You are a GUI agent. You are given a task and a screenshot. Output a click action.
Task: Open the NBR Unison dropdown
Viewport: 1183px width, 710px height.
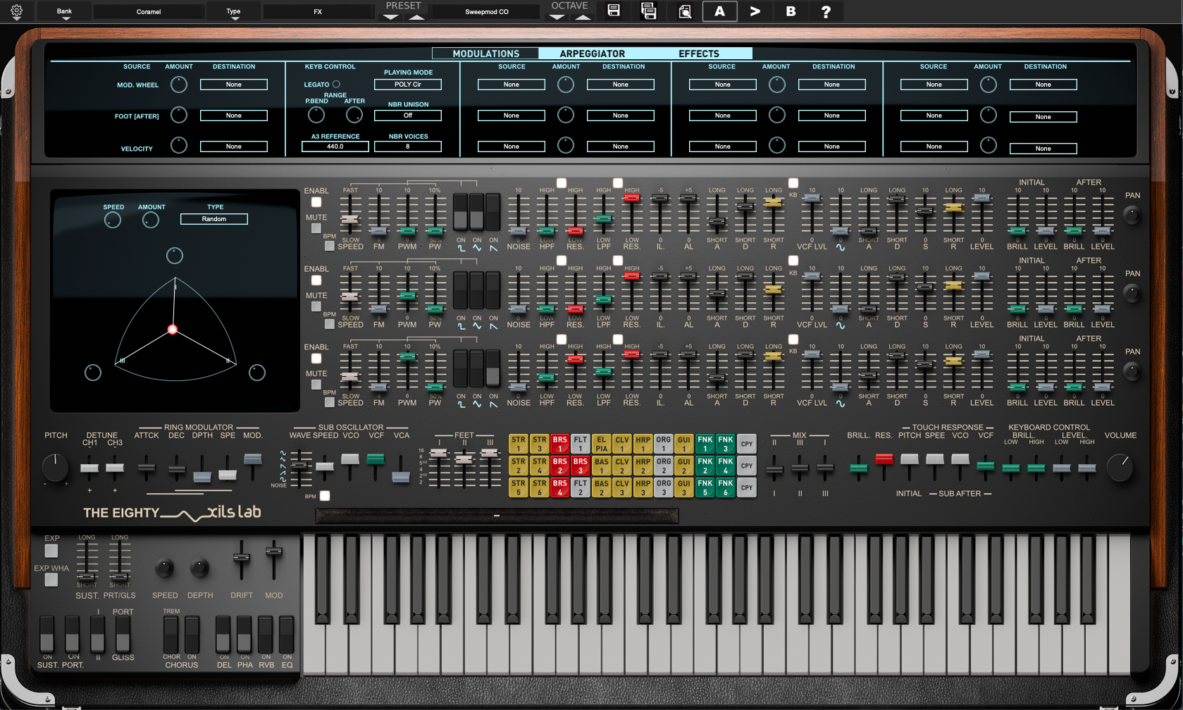[408, 116]
